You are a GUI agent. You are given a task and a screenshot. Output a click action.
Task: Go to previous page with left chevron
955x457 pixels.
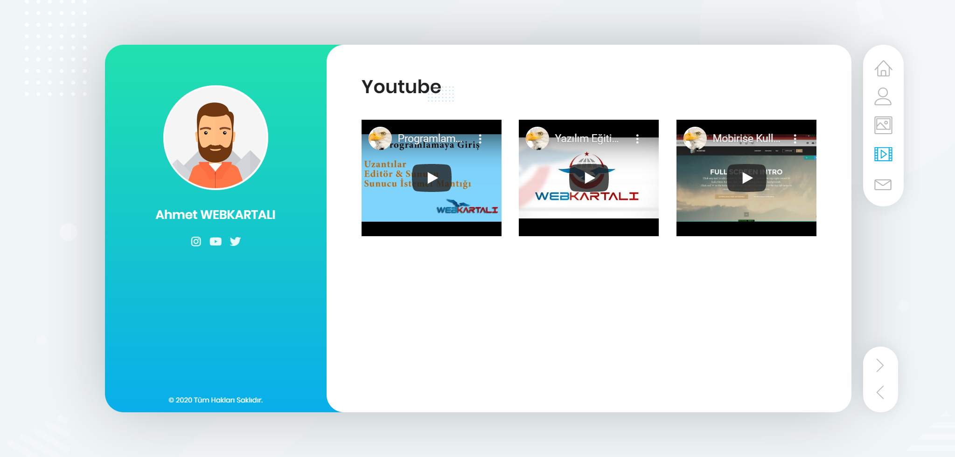tap(880, 392)
